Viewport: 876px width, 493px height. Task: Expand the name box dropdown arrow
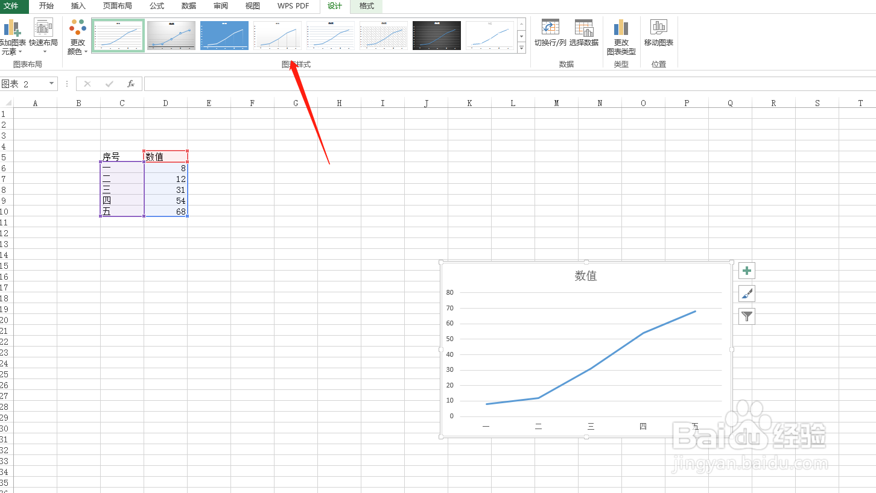coord(52,84)
